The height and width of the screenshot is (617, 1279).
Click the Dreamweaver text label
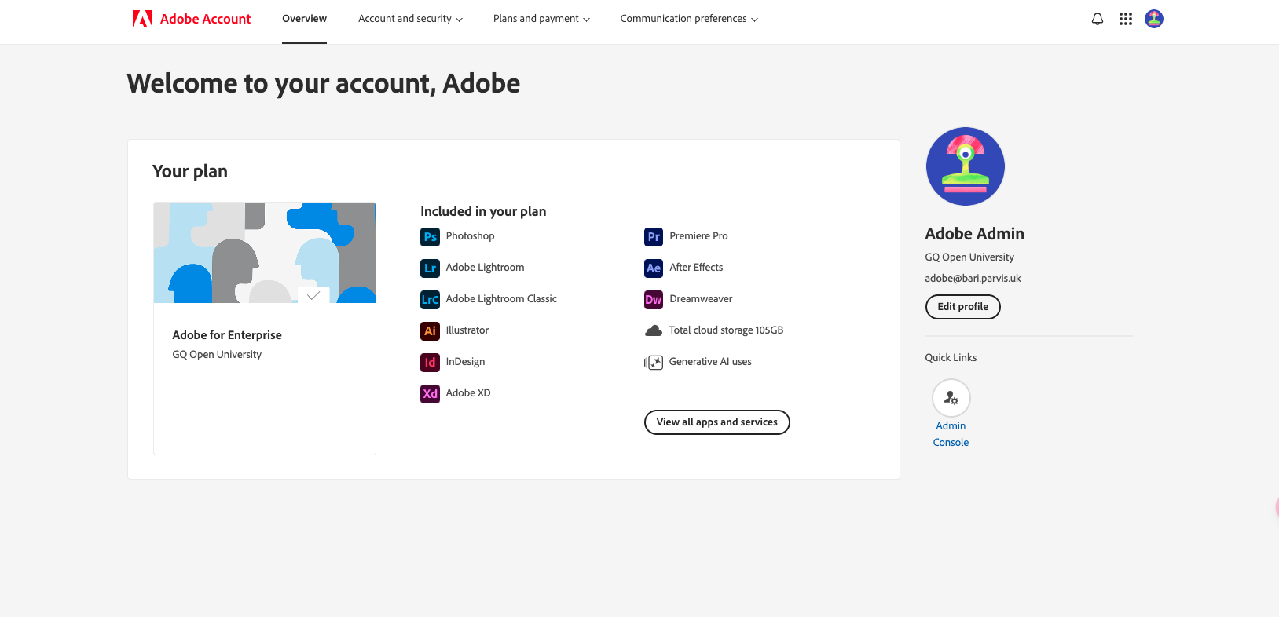pyautogui.click(x=701, y=299)
